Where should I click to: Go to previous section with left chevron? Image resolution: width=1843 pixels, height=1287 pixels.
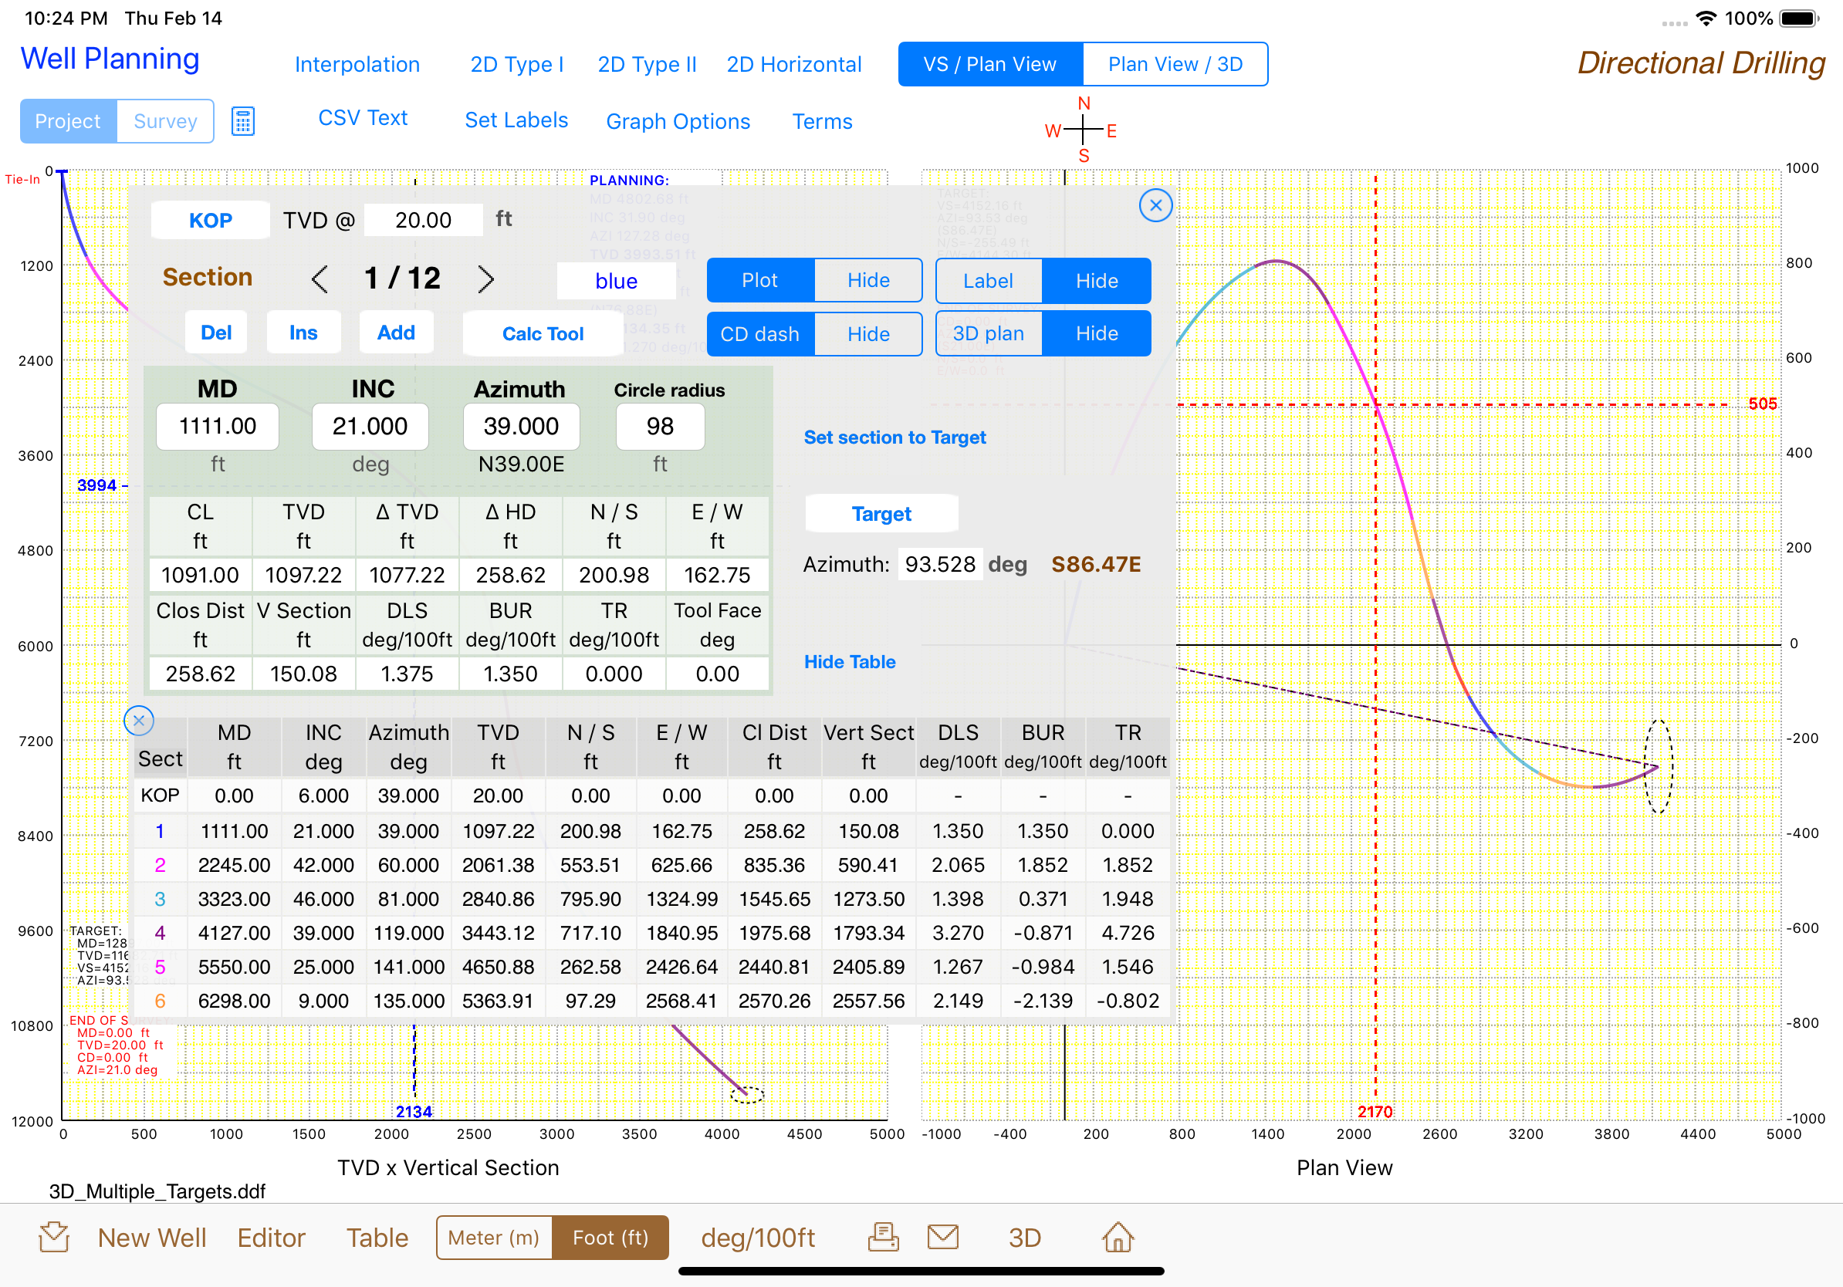pos(320,279)
